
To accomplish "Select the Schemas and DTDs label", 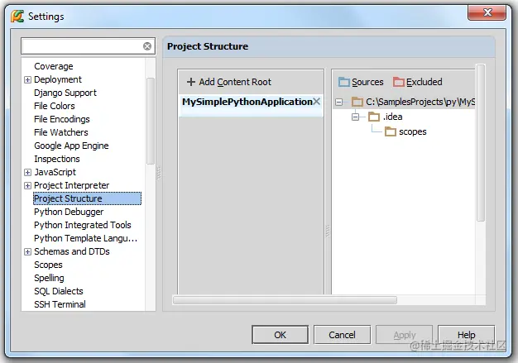I will (72, 251).
